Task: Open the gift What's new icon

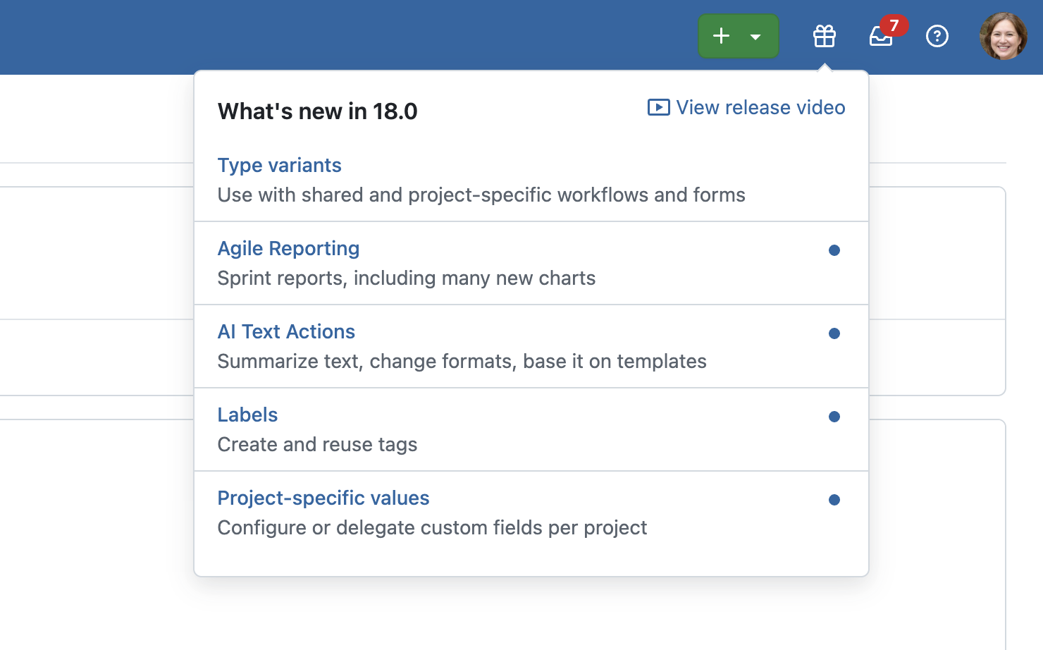Action: click(825, 36)
